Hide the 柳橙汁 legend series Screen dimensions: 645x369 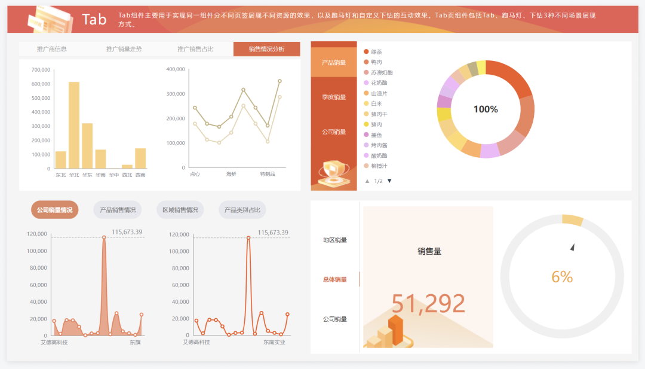pos(376,166)
